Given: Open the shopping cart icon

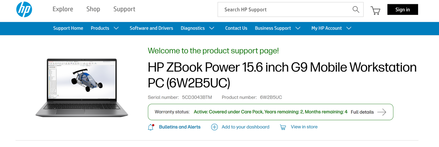Looking at the screenshot, I should (376, 11).
